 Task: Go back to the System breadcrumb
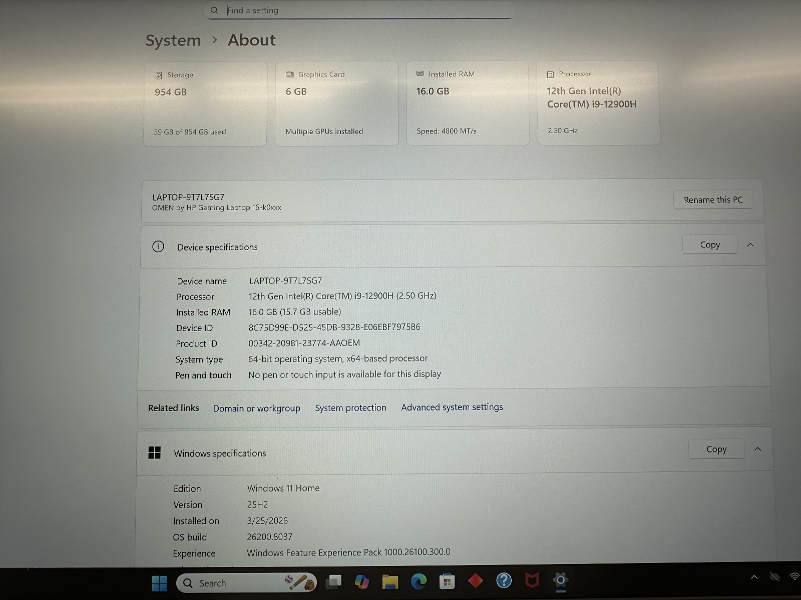coord(173,40)
